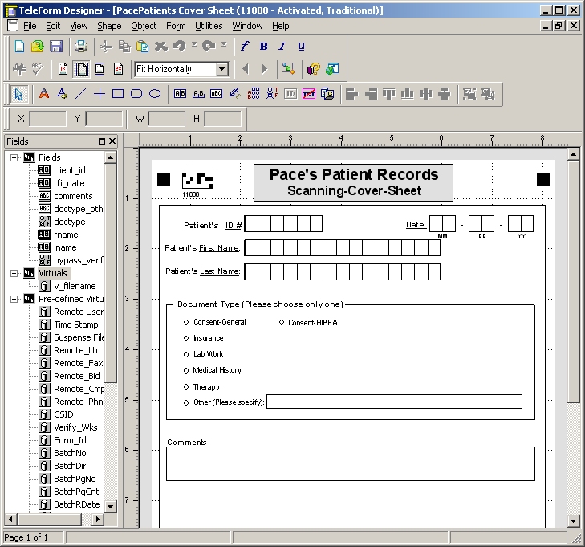The height and width of the screenshot is (547, 585).
Task: Open the Object menu
Action: point(144,26)
